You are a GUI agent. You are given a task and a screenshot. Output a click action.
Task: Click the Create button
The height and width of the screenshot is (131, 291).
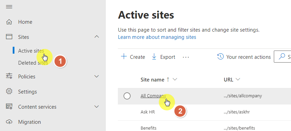(x=133, y=57)
